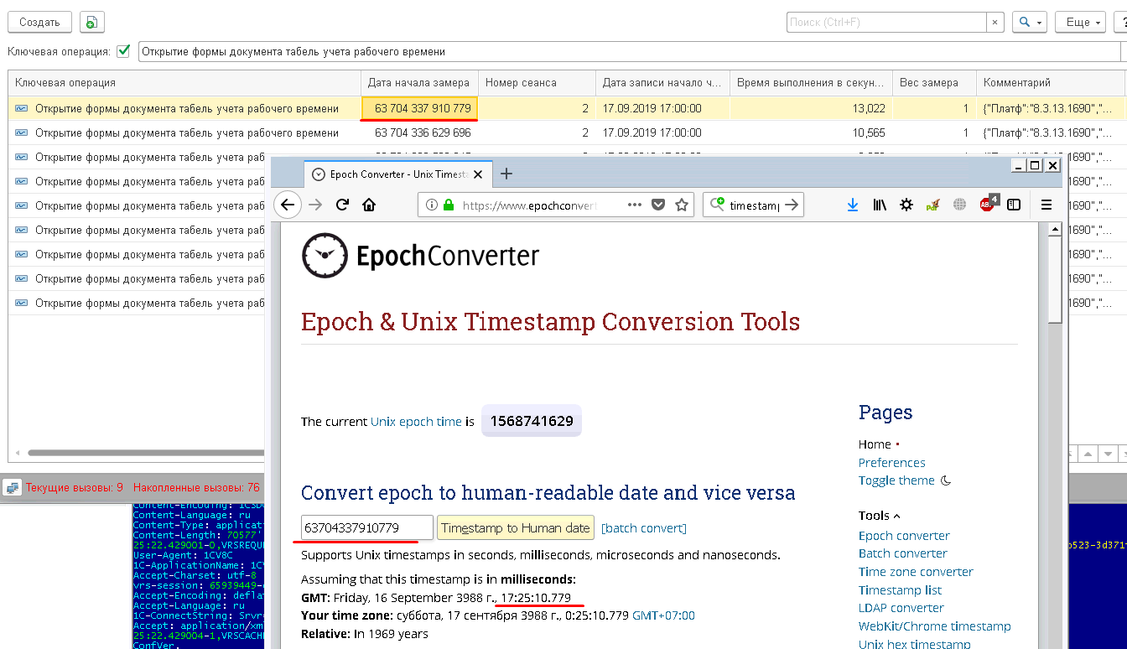The height and width of the screenshot is (649, 1127).
Task: Open Firefox downloads panel
Action: (853, 205)
